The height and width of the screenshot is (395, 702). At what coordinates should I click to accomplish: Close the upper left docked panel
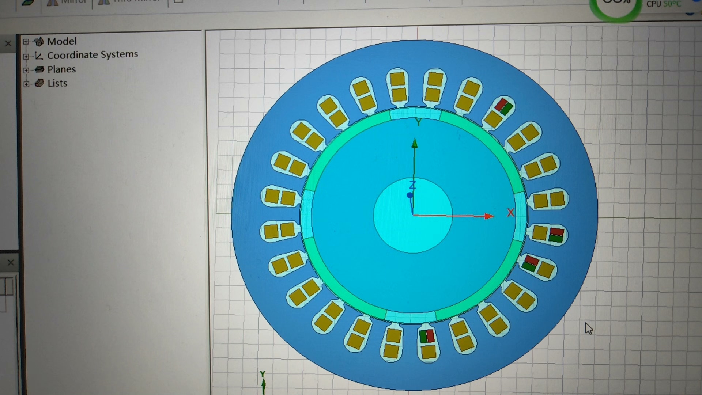[x=8, y=43]
